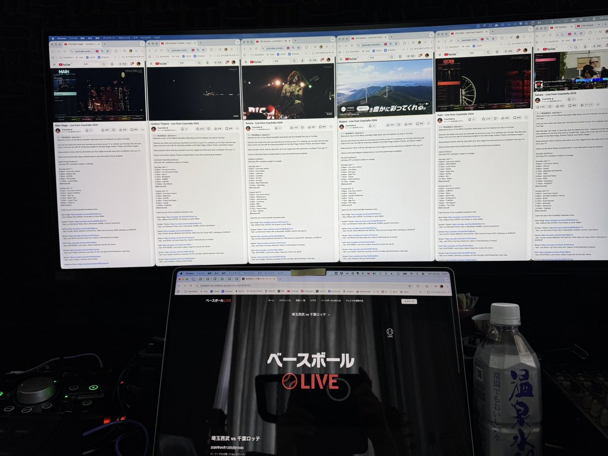Switch to the Quasar tab in Sahara window
Viewport: 608px width, 456px height.
point(588,25)
